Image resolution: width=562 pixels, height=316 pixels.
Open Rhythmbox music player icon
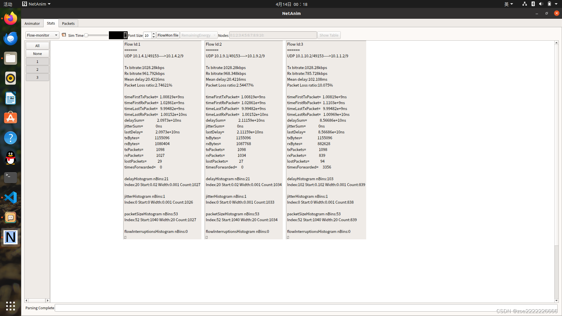[11, 78]
